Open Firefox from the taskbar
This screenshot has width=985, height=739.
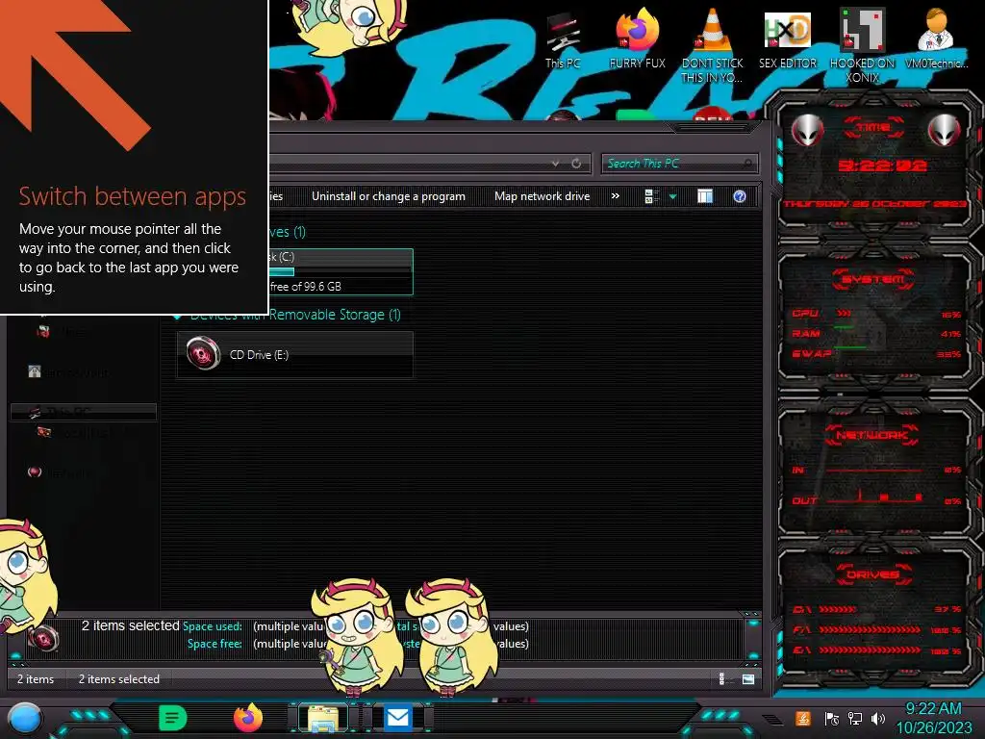(247, 718)
